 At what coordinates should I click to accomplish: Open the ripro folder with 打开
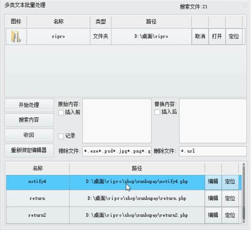click(x=217, y=36)
